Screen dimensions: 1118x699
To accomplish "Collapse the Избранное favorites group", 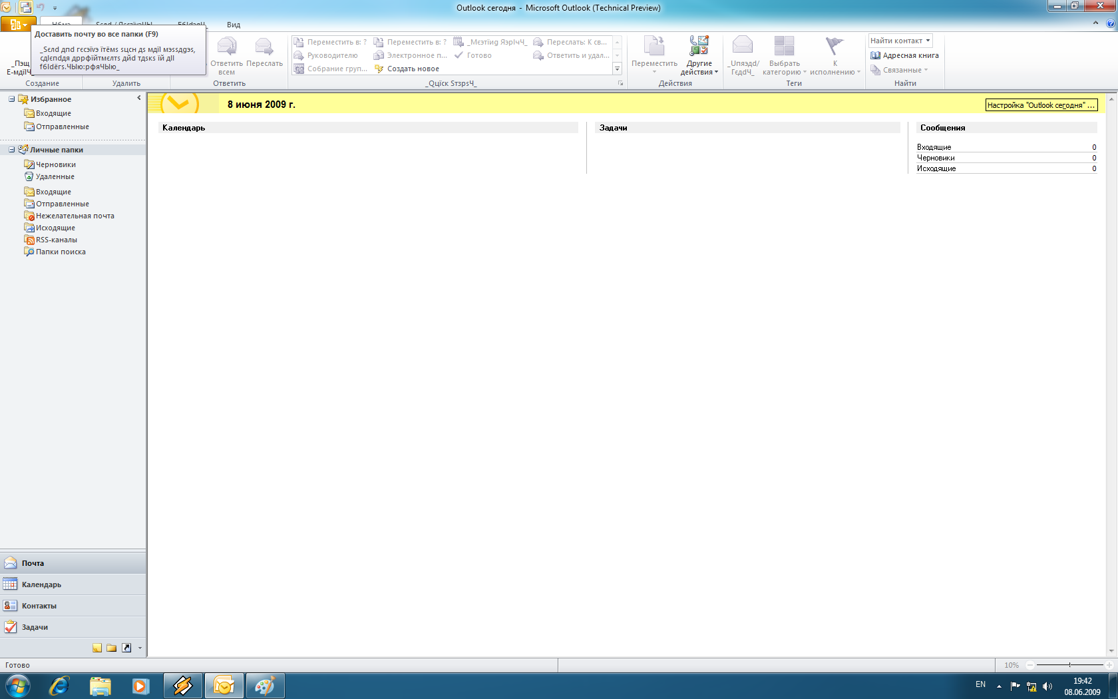I will click(11, 99).
